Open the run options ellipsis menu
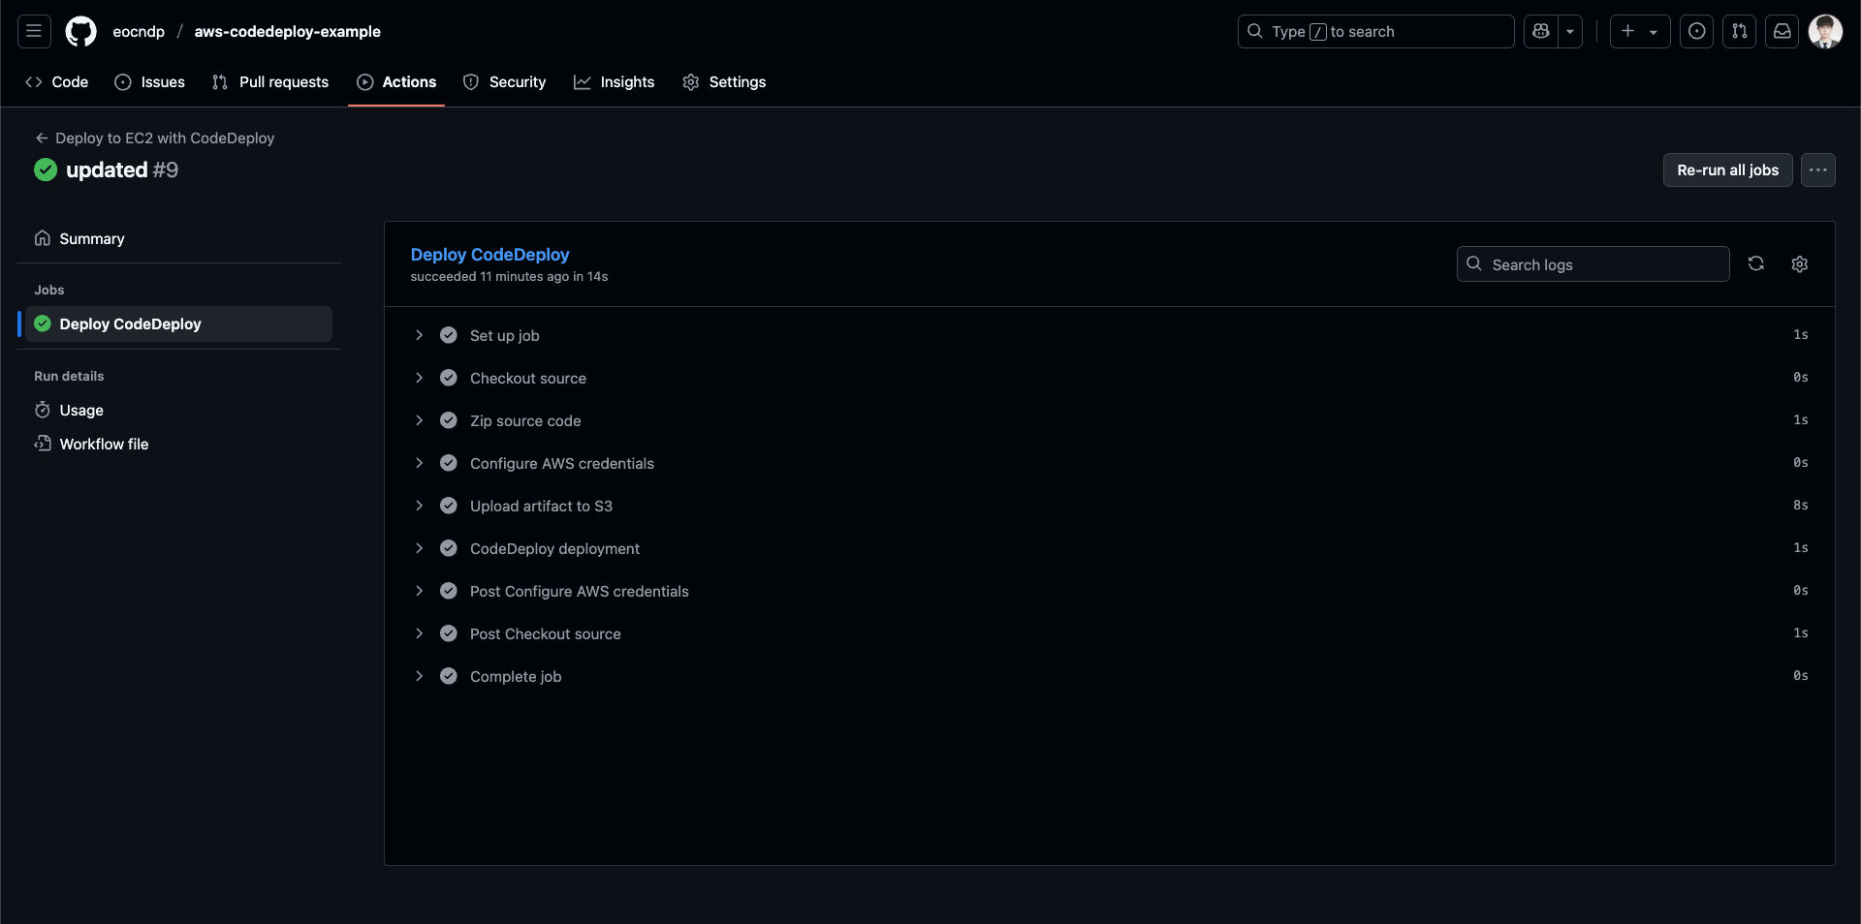1861x924 pixels. tap(1818, 169)
